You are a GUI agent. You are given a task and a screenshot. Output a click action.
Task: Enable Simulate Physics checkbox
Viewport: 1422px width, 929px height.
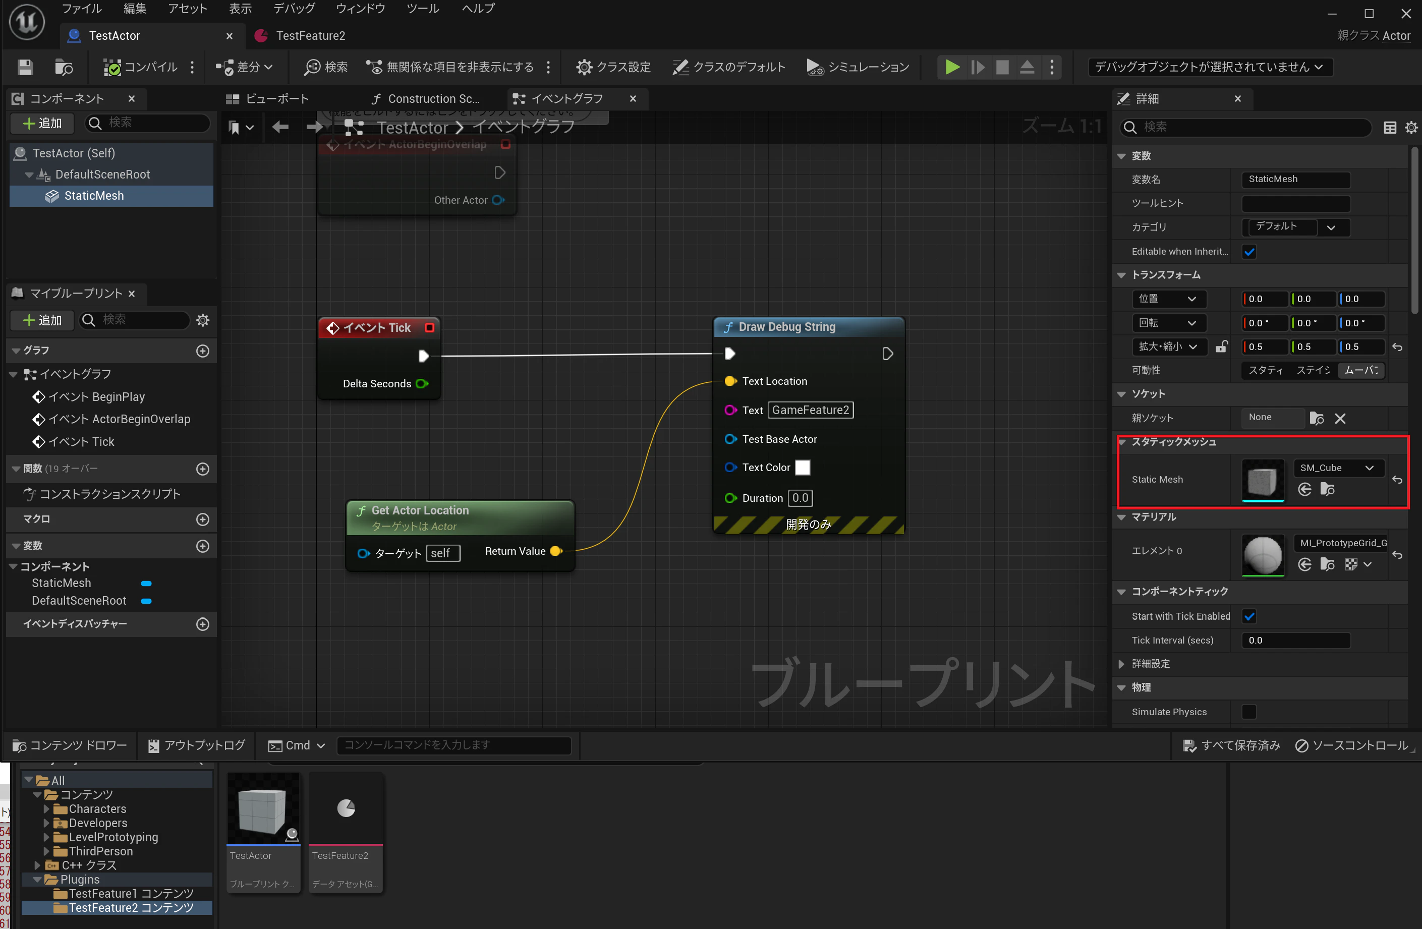point(1249,712)
